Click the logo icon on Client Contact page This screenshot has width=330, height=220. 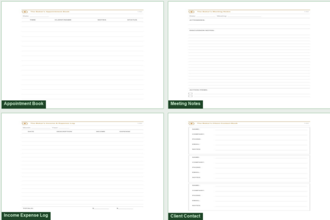coord(192,123)
